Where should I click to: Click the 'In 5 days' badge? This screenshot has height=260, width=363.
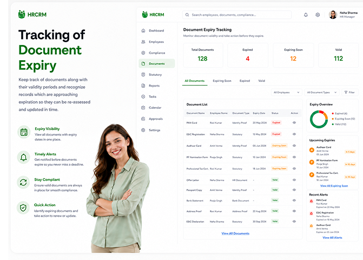(350, 152)
